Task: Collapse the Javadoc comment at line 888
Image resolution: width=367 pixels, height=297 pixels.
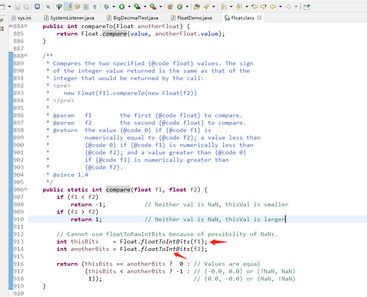Action: 26,55
